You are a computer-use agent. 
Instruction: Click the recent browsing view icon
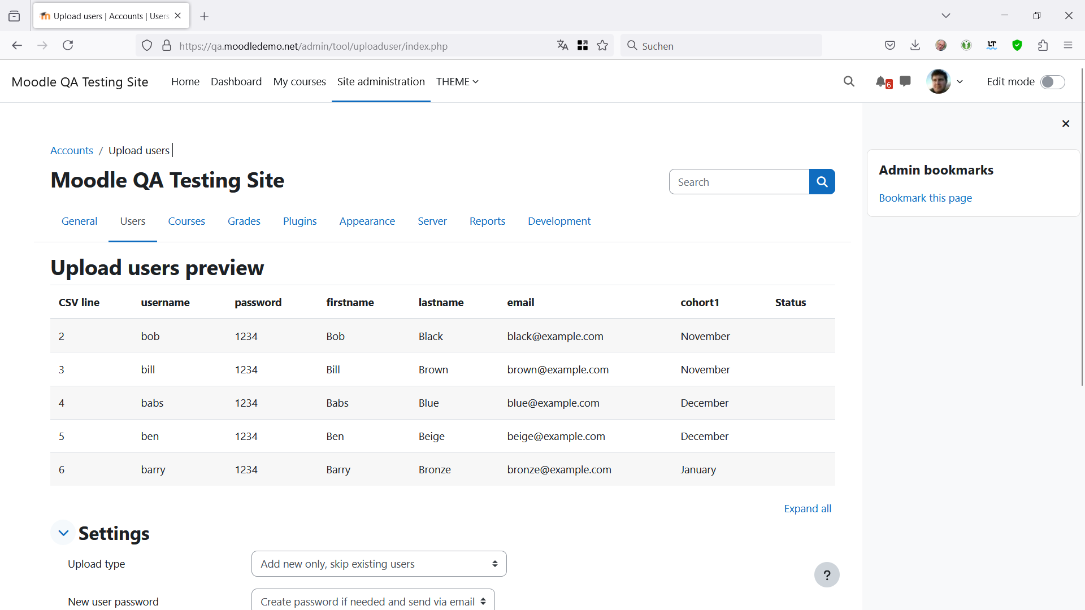(x=15, y=16)
